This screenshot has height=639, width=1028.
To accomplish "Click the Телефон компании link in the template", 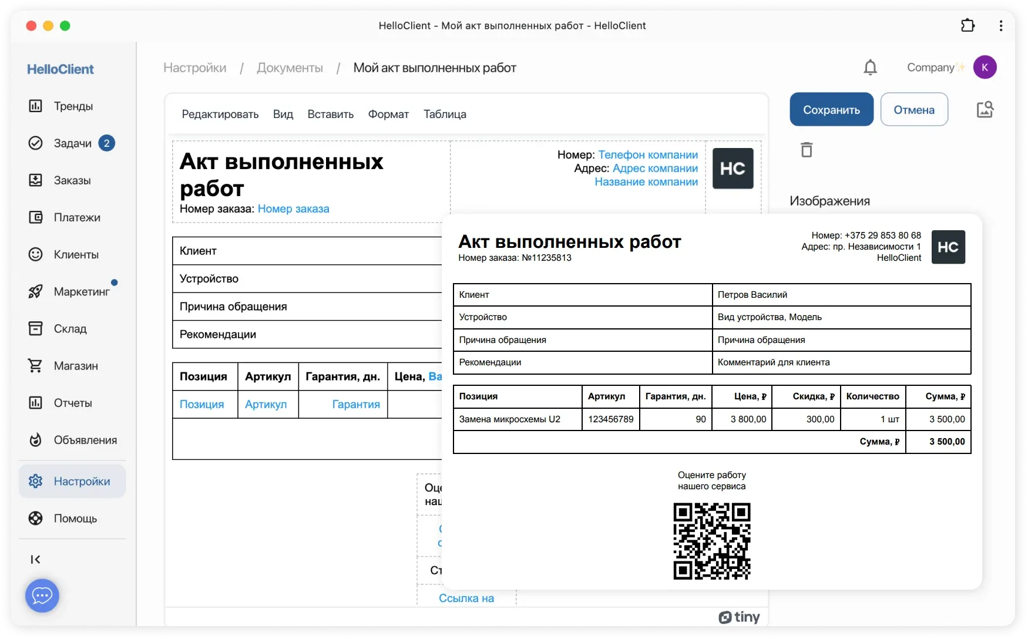I will click(x=648, y=154).
